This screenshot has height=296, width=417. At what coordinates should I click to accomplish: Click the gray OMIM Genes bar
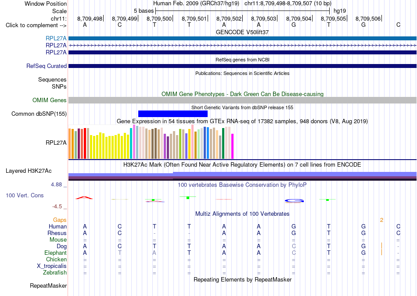point(242,100)
